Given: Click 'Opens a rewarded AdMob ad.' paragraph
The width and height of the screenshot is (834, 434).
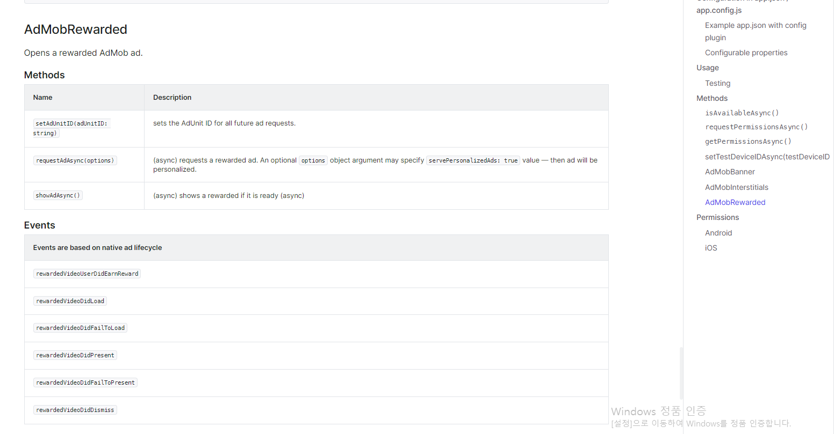Looking at the screenshot, I should [x=83, y=53].
